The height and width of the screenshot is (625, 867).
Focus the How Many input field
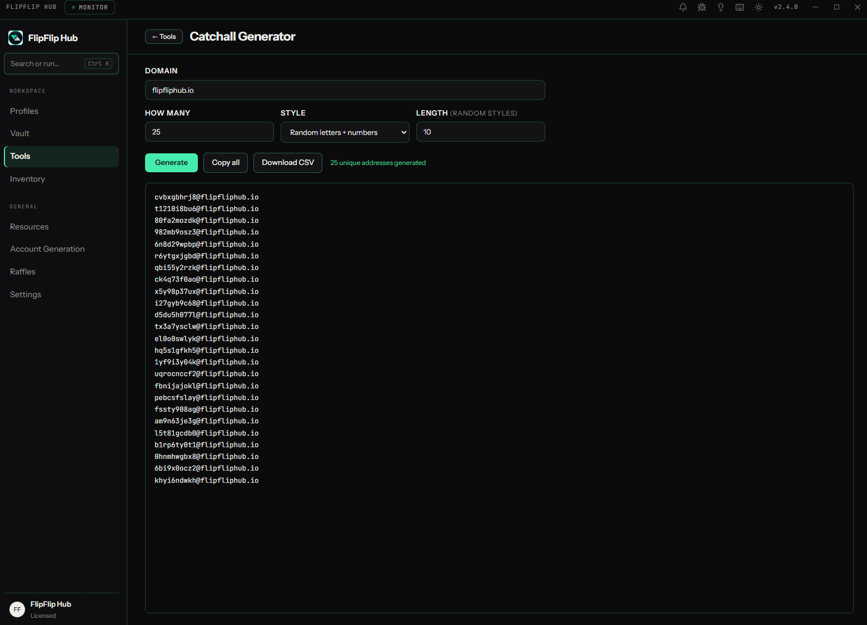(x=210, y=132)
